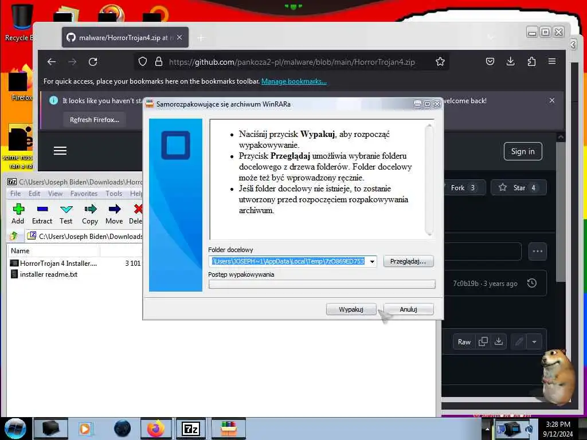Screen dimensions: 587x440
Task: Open the Firefox application menu
Action: 552,61
